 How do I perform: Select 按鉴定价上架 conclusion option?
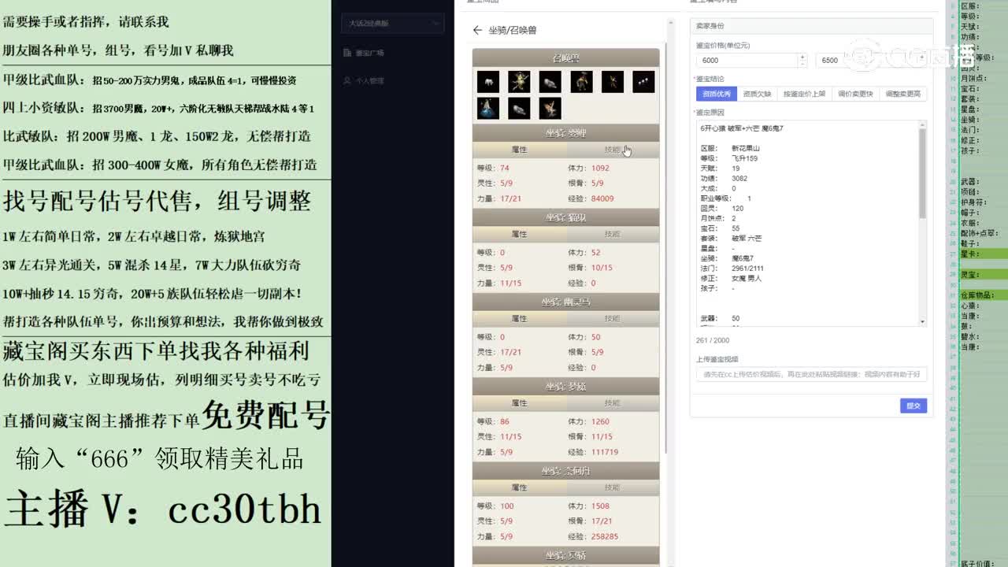[805, 94]
